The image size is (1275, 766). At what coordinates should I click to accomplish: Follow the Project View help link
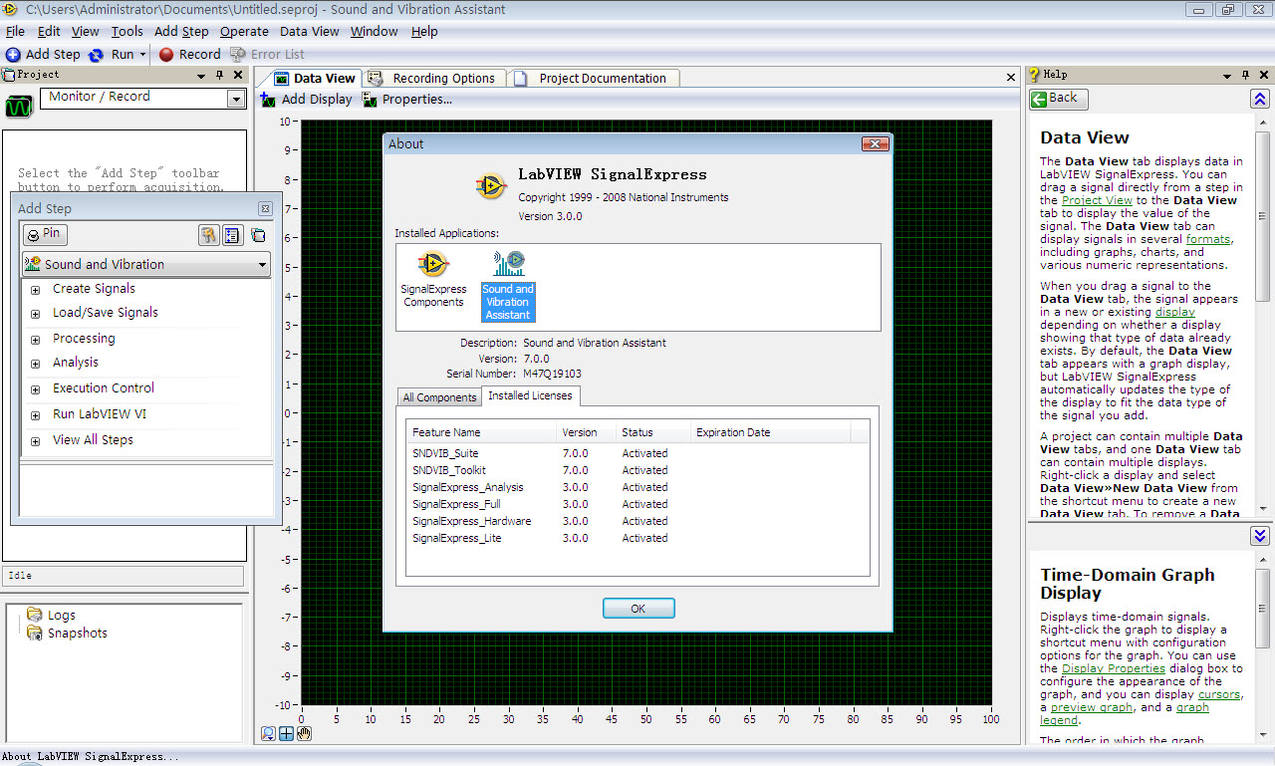pos(1097,200)
